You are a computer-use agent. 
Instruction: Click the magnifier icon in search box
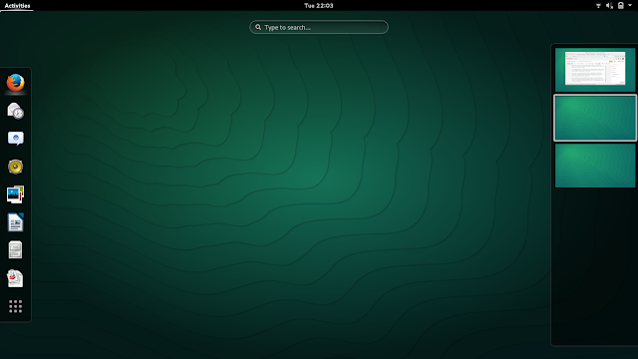(x=258, y=27)
